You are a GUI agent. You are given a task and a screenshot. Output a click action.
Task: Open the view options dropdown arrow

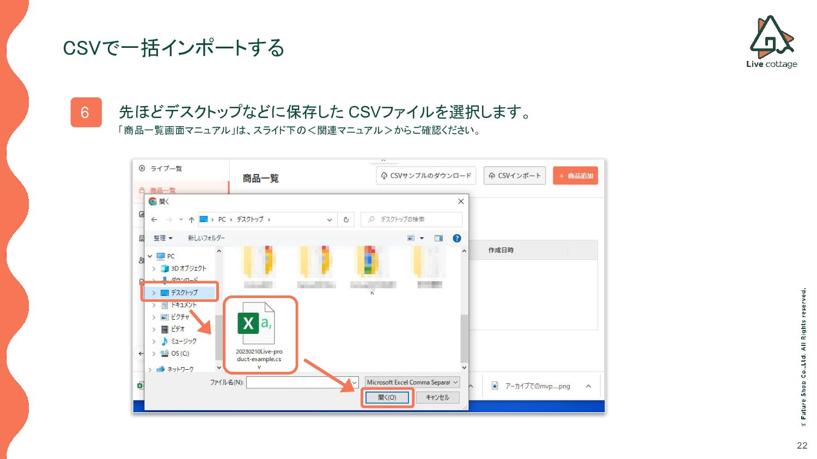tap(422, 238)
